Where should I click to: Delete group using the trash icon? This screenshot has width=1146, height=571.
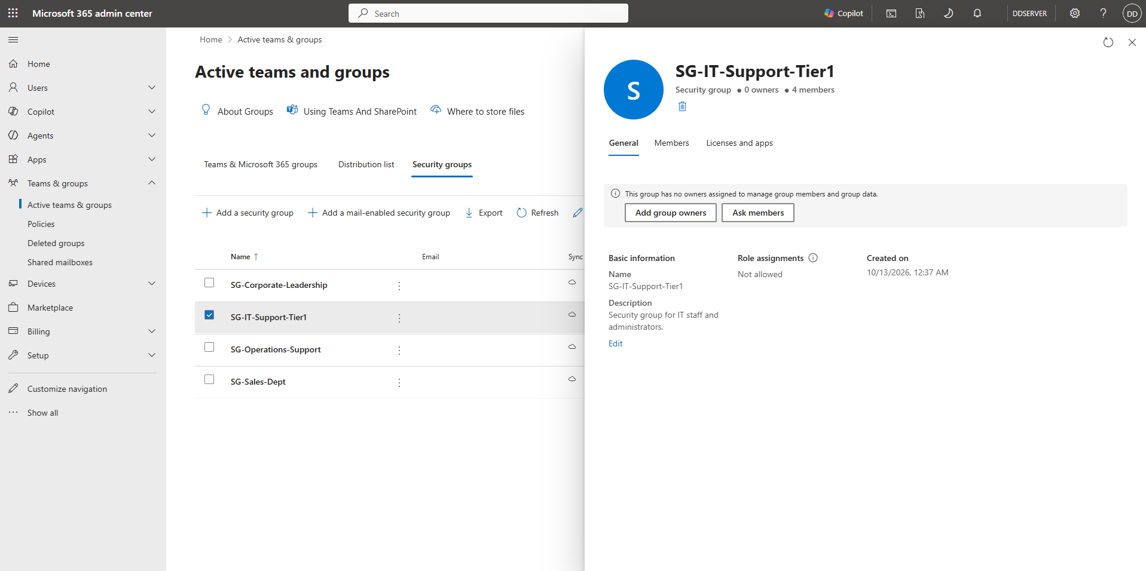(x=682, y=106)
